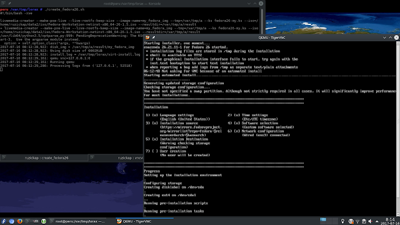Pin the Konsole window on all desktops
This screenshot has width=400, height=225.
point(9,3)
